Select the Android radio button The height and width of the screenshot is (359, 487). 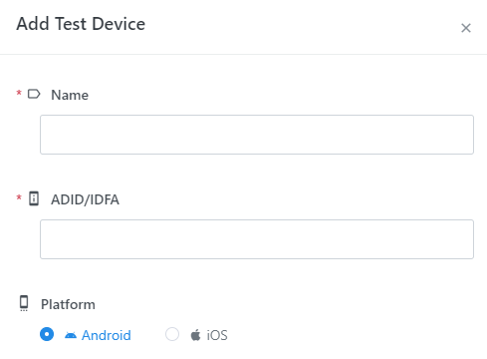tap(47, 334)
